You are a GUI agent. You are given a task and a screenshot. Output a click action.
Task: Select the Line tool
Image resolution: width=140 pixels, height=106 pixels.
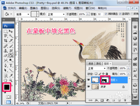pyautogui.click(x=11, y=70)
